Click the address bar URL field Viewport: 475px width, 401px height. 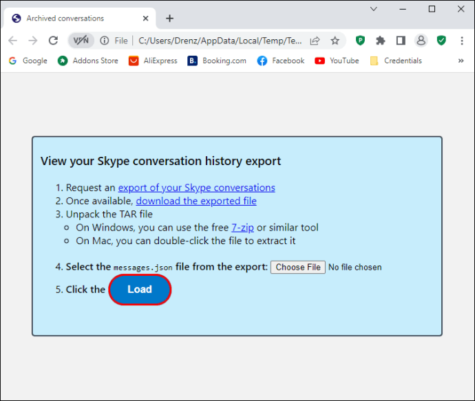[220, 41]
